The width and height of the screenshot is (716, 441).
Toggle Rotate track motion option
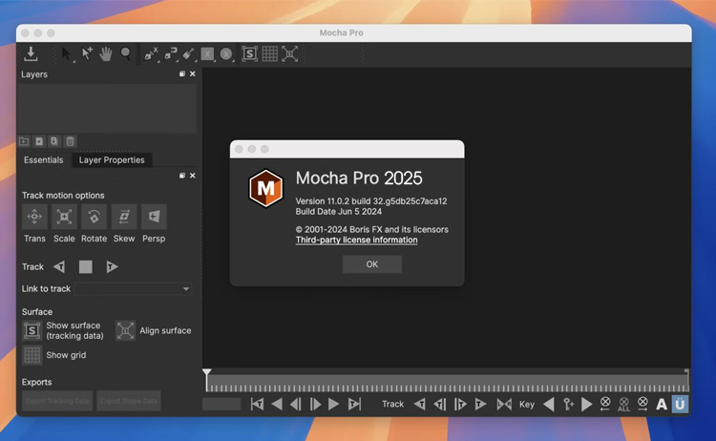[x=94, y=217]
